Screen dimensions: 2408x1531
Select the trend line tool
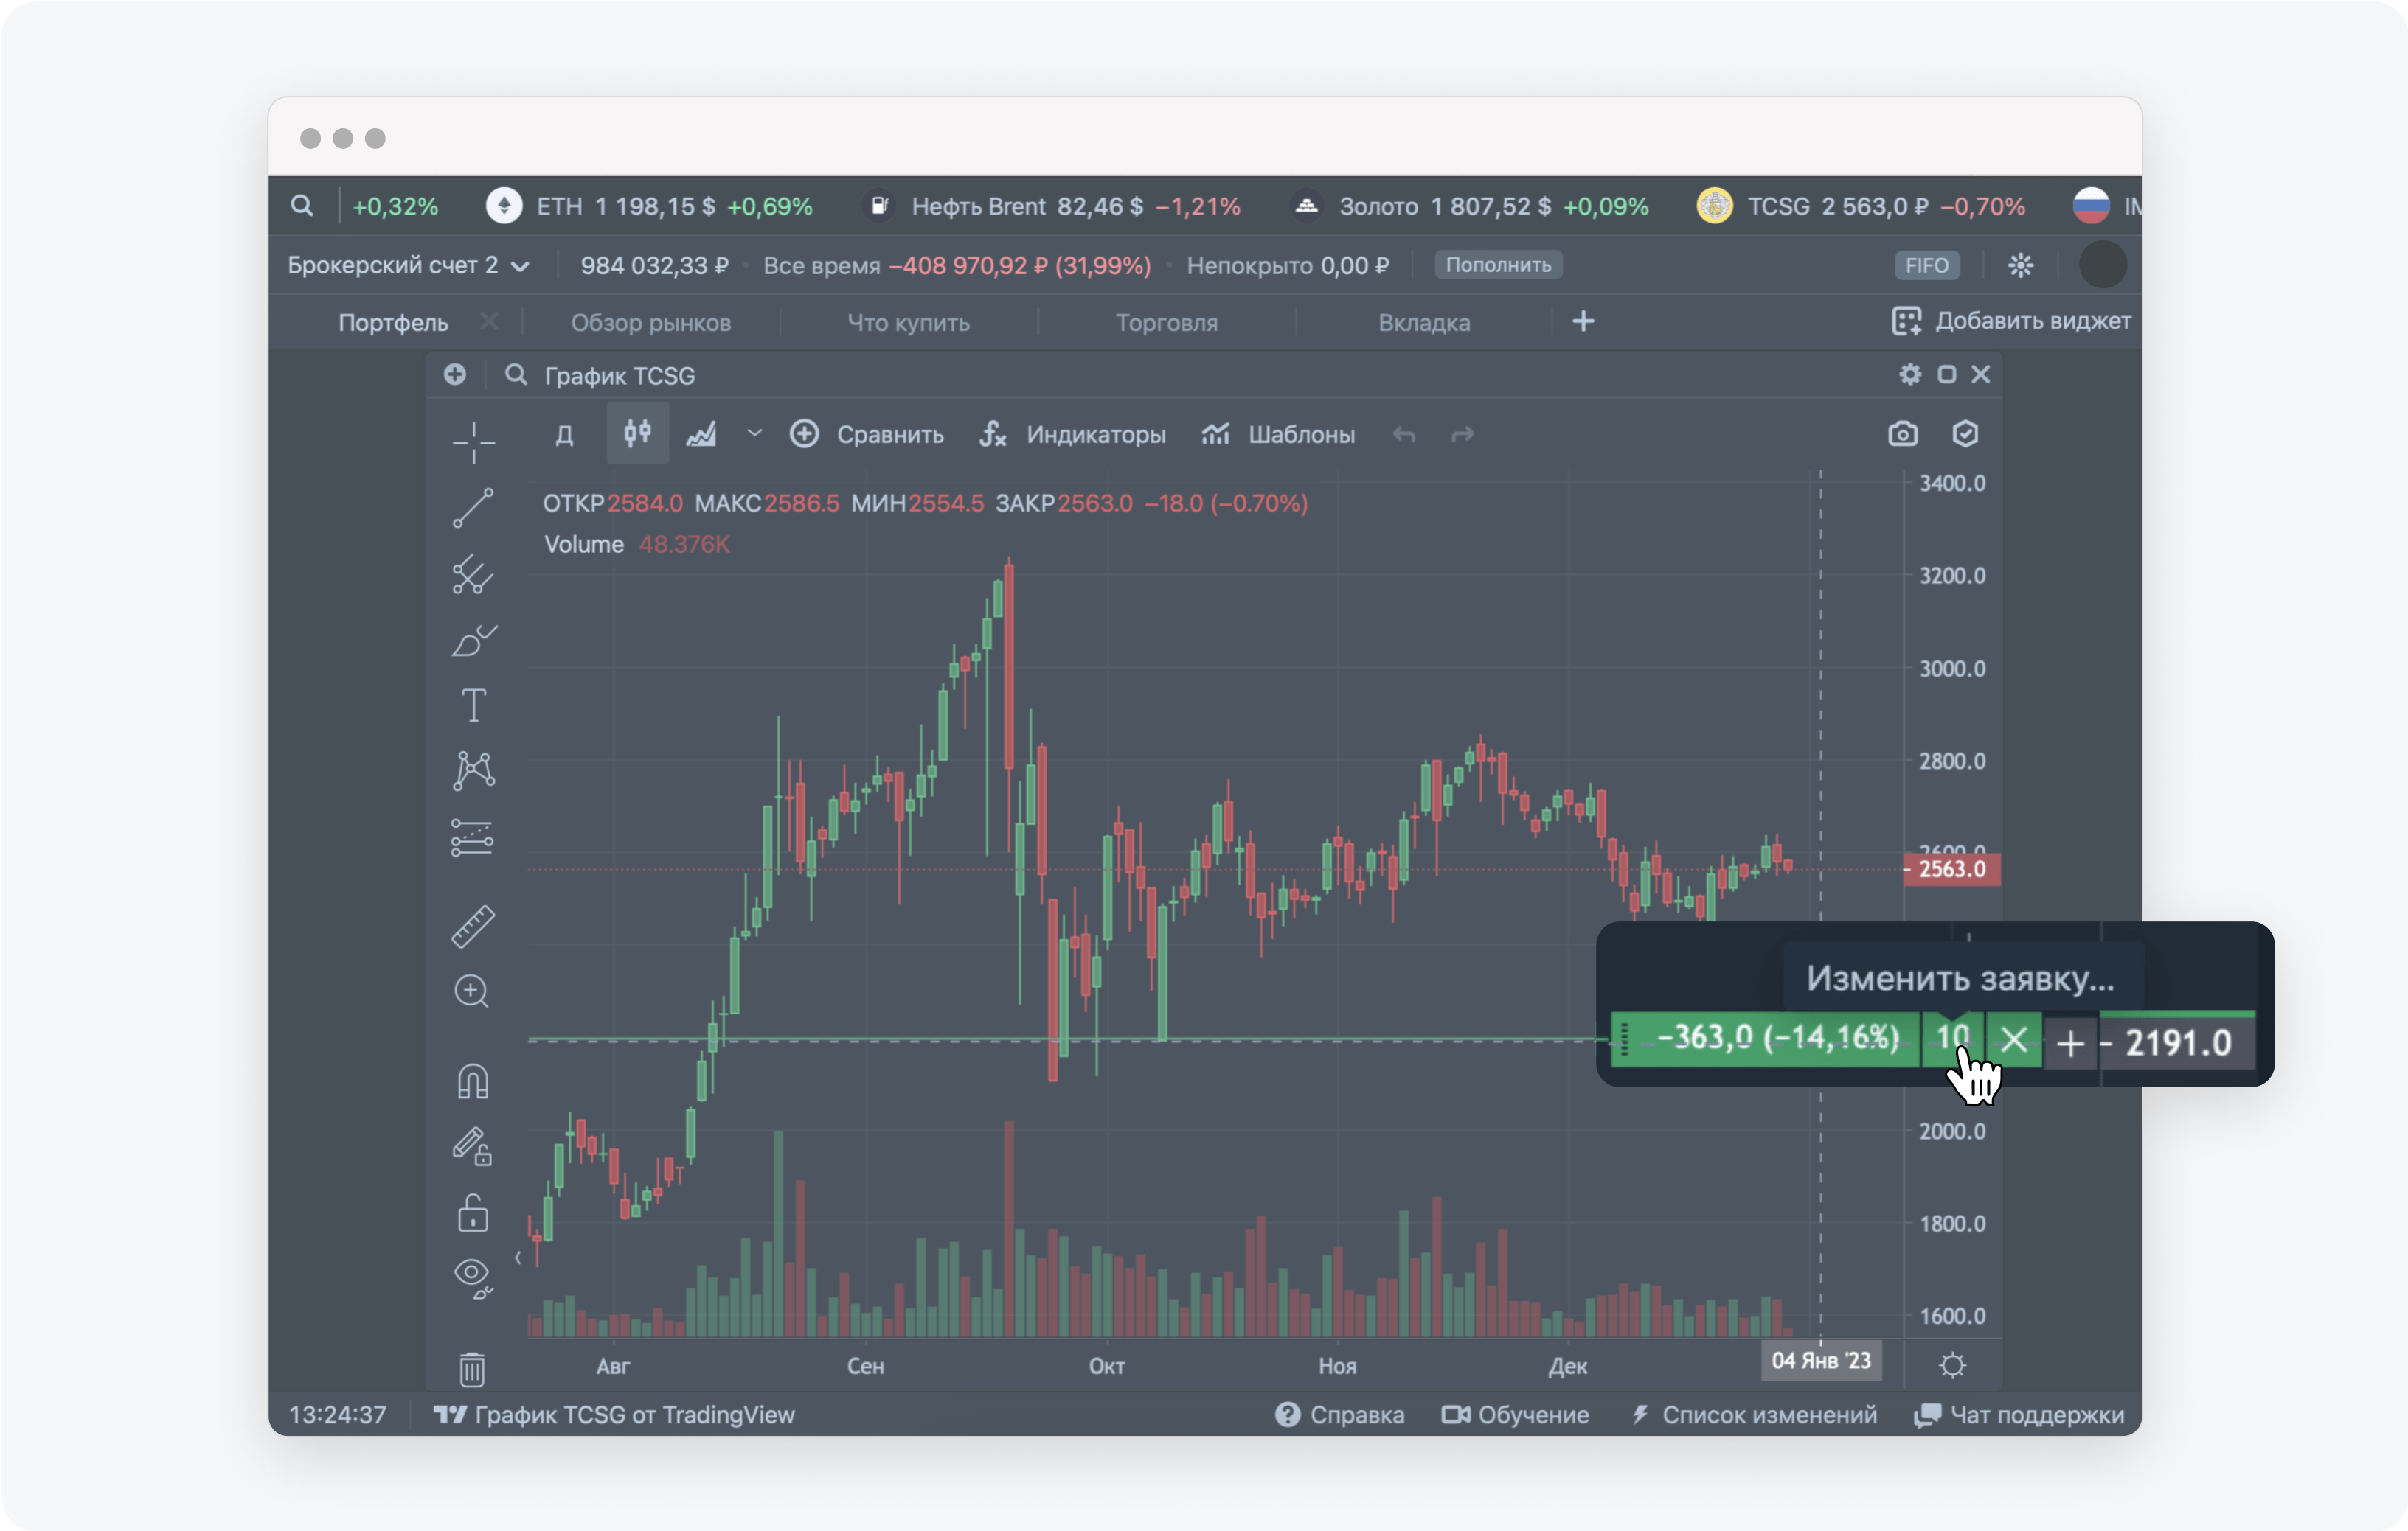click(473, 509)
